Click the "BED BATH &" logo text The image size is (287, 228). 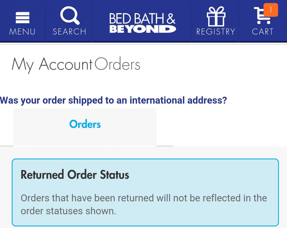[x=142, y=19]
